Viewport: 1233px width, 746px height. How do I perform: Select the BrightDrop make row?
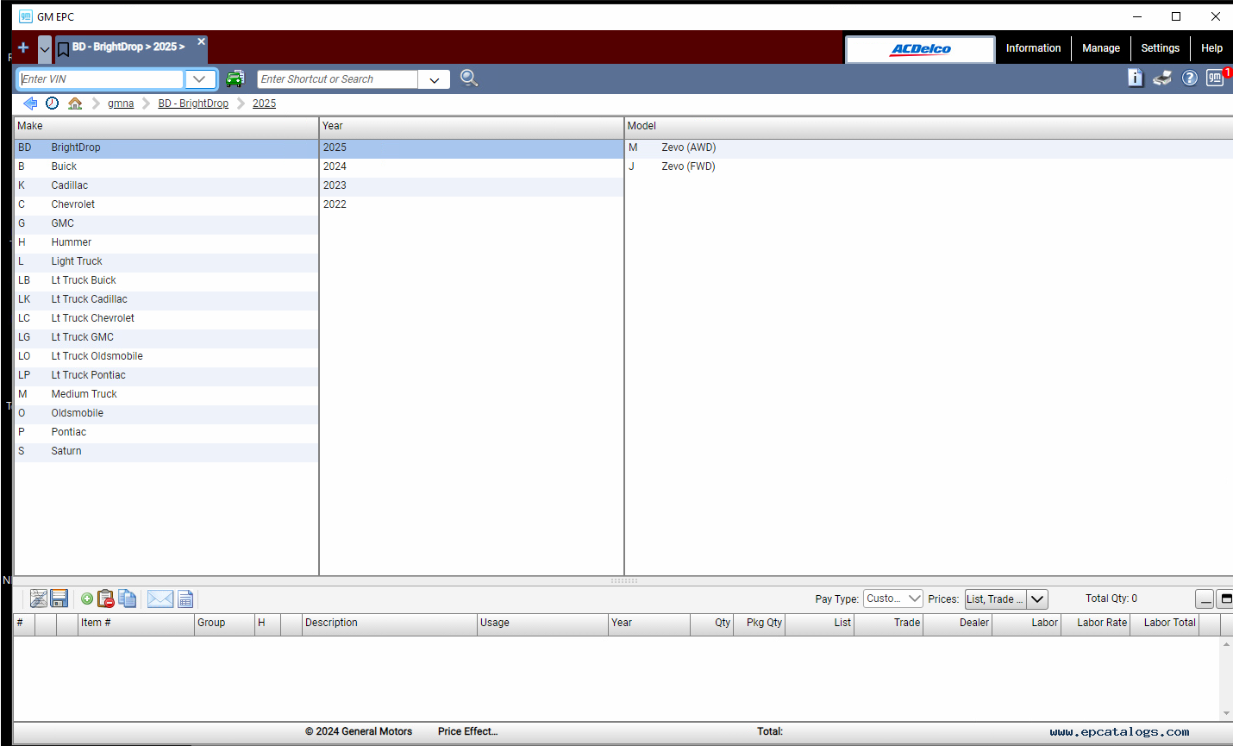166,147
